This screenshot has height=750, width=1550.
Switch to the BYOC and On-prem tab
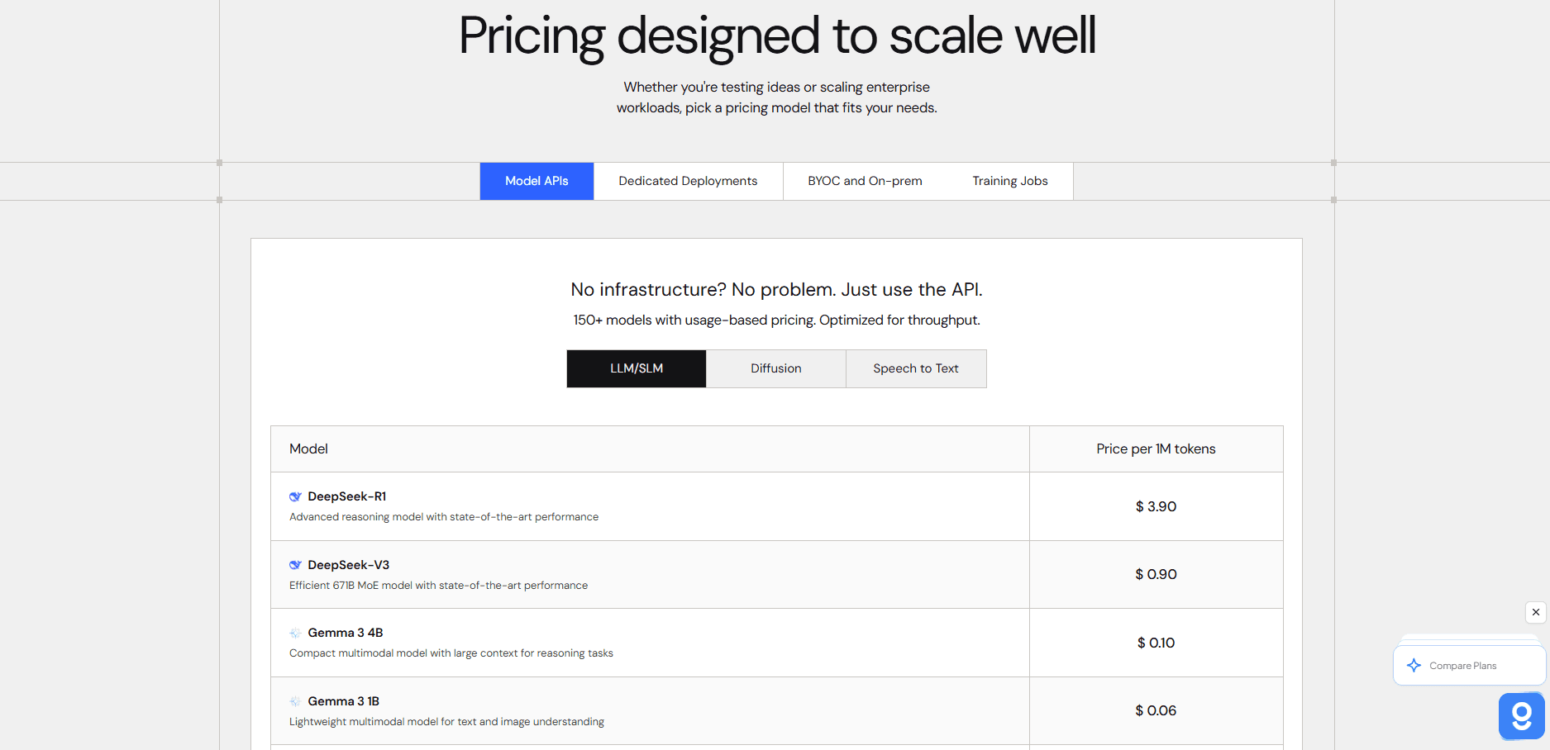coord(865,181)
